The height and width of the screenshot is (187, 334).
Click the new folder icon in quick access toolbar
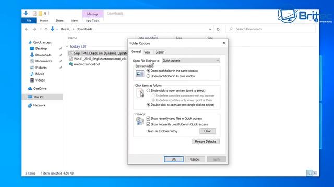tap(40, 14)
